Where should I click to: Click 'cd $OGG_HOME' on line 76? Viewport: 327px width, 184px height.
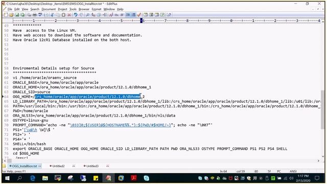pyautogui.click(x=26, y=153)
